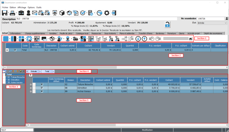Toggle checkbox for Démolition row

pos(42,88)
